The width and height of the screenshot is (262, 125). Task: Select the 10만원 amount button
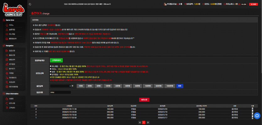[108, 86]
